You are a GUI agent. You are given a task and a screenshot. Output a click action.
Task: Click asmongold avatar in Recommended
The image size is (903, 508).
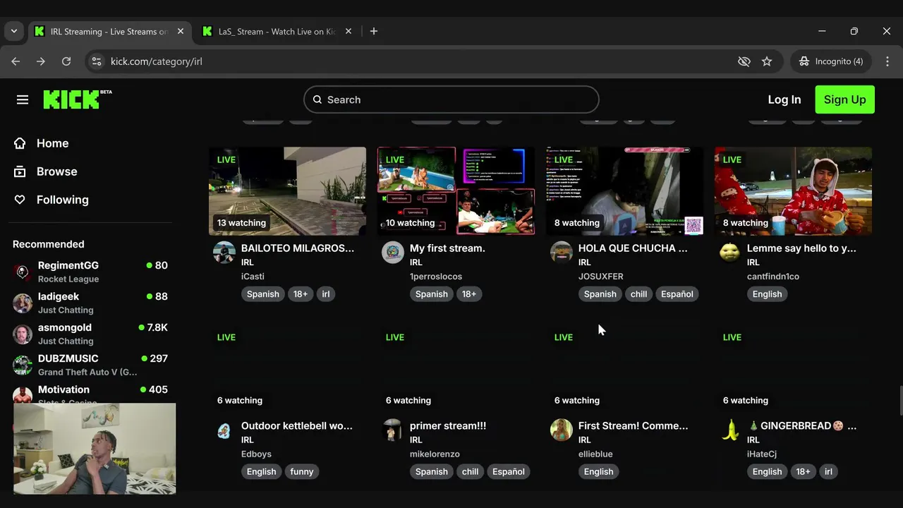tap(23, 334)
